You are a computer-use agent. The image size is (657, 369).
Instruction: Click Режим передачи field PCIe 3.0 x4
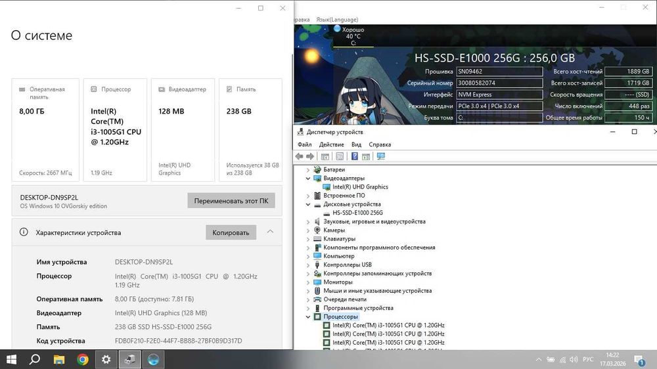coord(499,106)
